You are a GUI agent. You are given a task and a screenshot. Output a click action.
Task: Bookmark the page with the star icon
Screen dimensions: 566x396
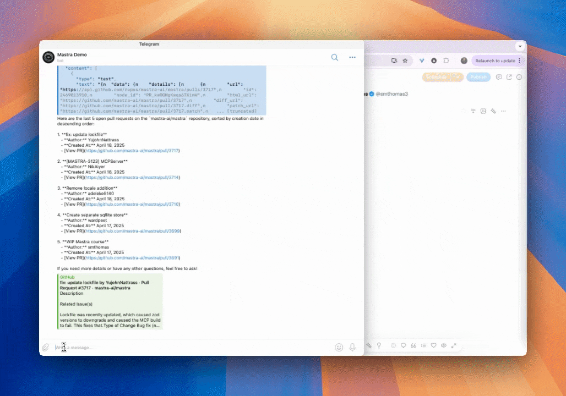click(x=405, y=61)
